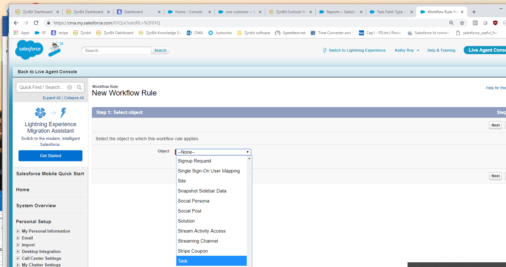The width and height of the screenshot is (506, 267).
Task: Focus the top Search input box
Action: click(116, 50)
